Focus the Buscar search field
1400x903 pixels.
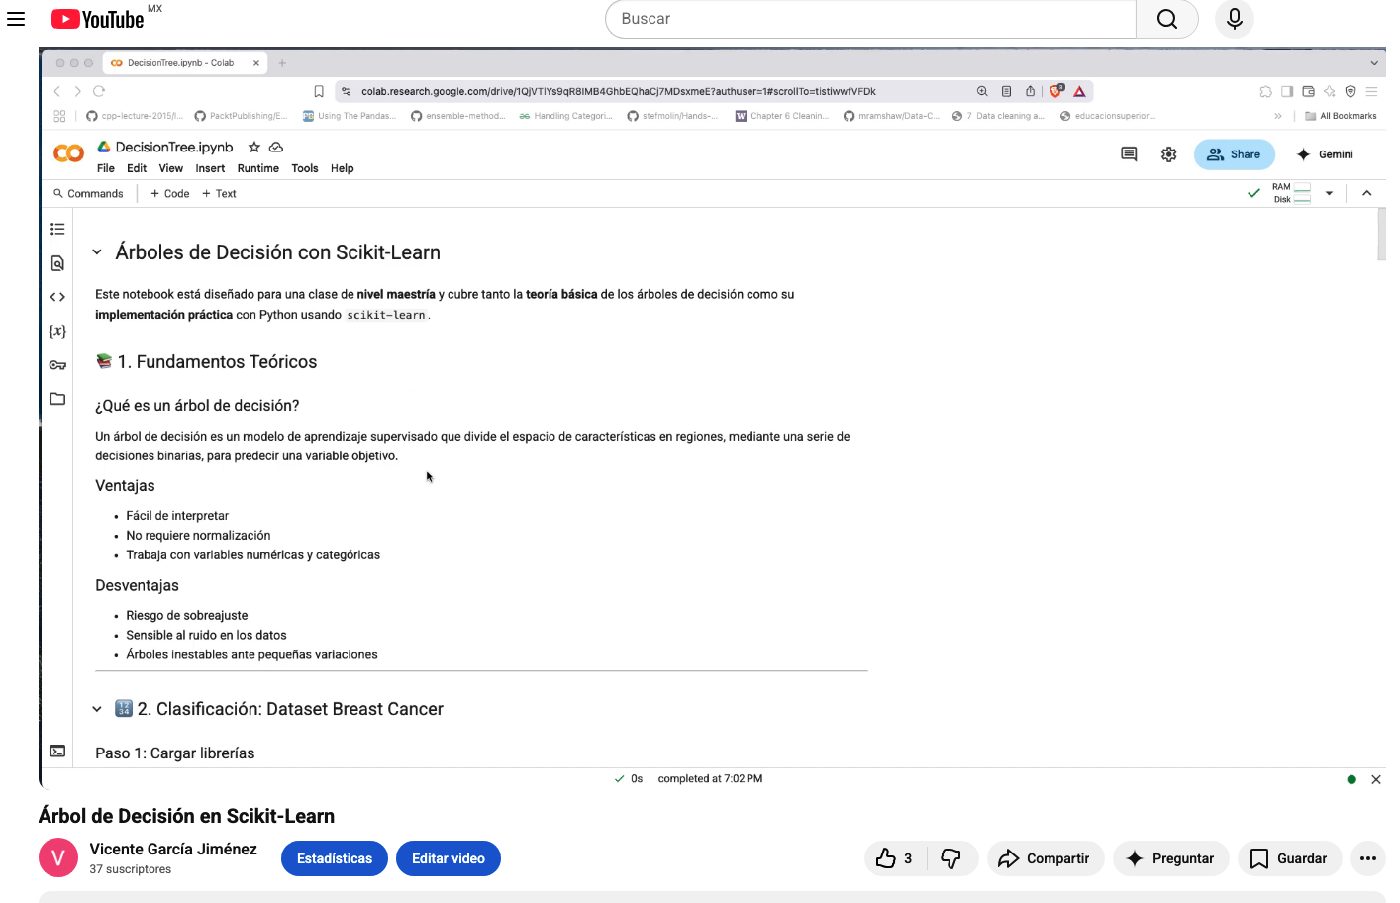click(871, 19)
